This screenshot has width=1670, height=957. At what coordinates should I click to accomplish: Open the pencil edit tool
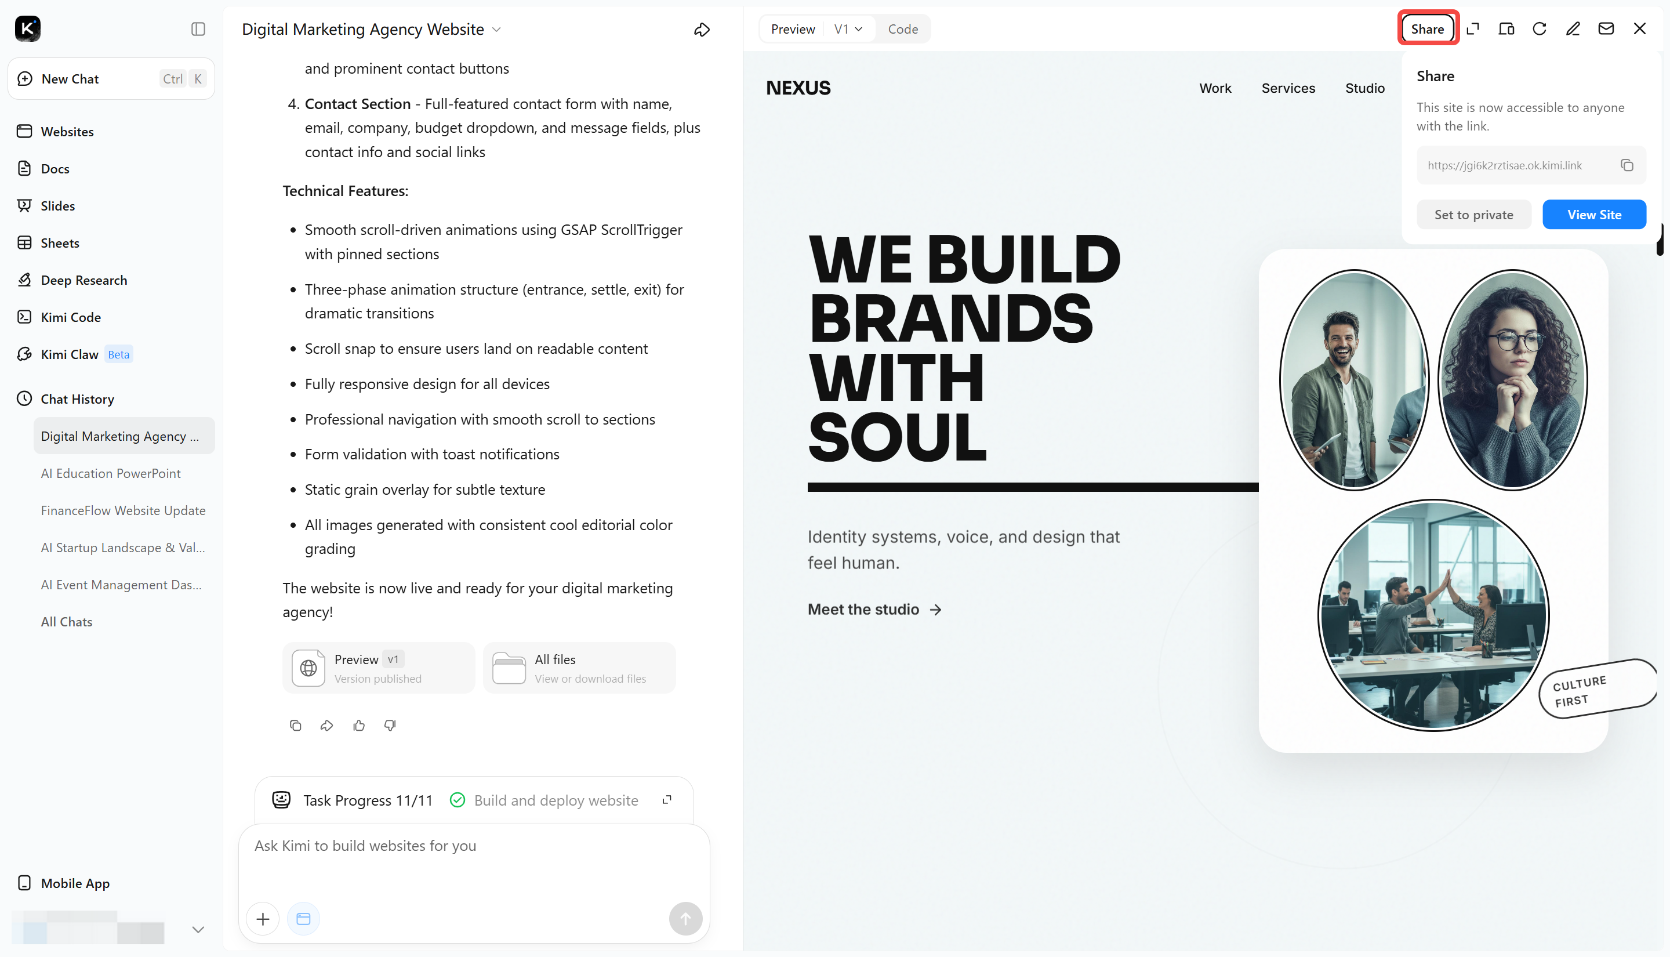1572,29
